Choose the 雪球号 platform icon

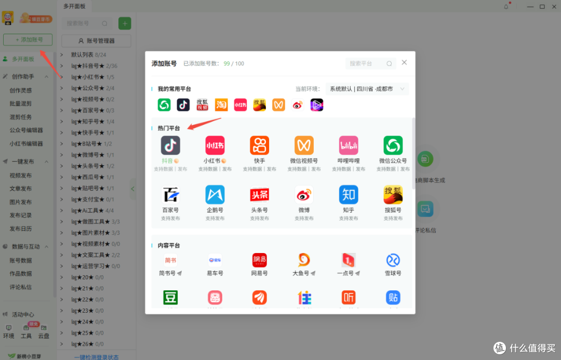pos(393,260)
